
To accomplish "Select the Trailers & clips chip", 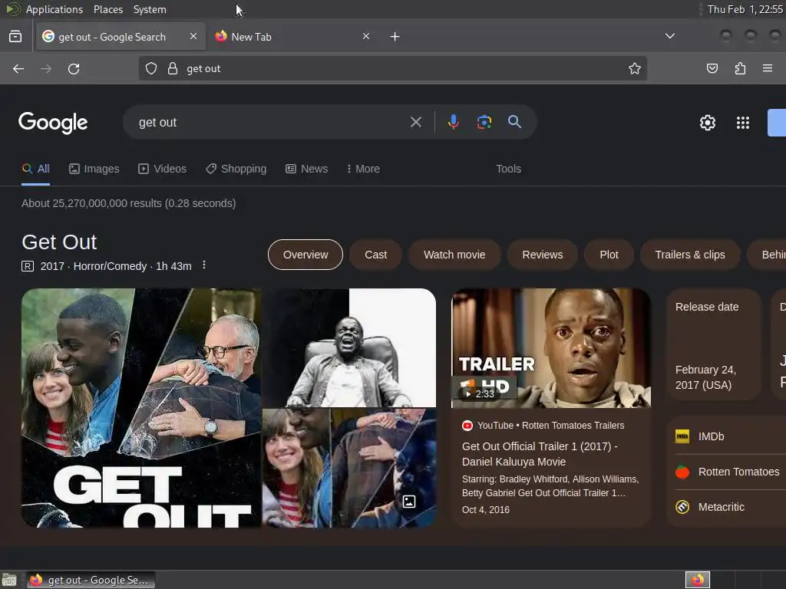I will point(690,255).
